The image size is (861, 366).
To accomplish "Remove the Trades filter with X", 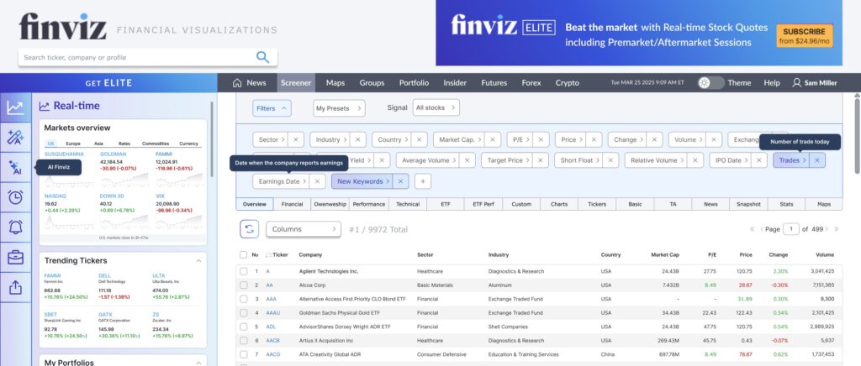I will (817, 160).
